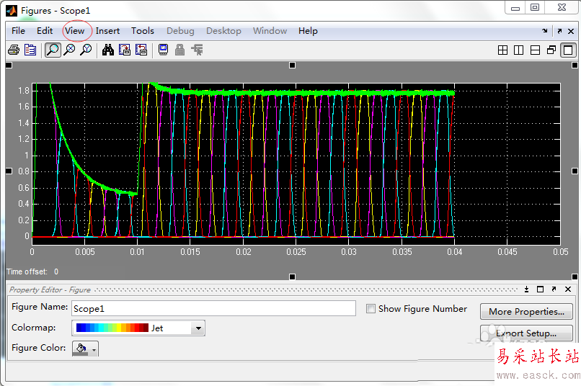Click the scope plot axes area
Image resolution: width=581 pixels, height=386 pixels.
pos(296,163)
